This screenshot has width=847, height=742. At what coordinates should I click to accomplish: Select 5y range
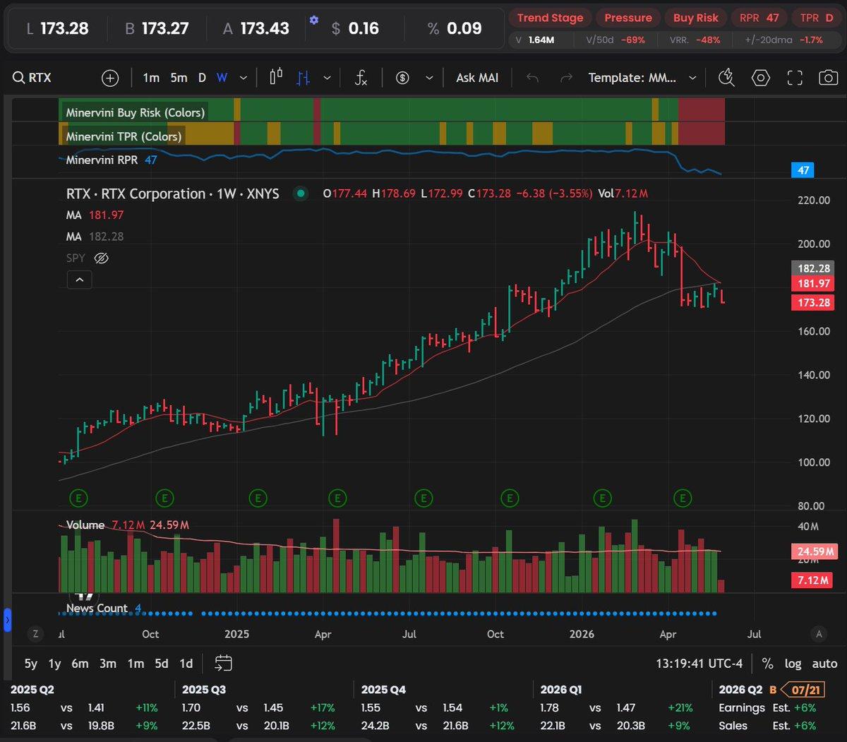(x=31, y=664)
